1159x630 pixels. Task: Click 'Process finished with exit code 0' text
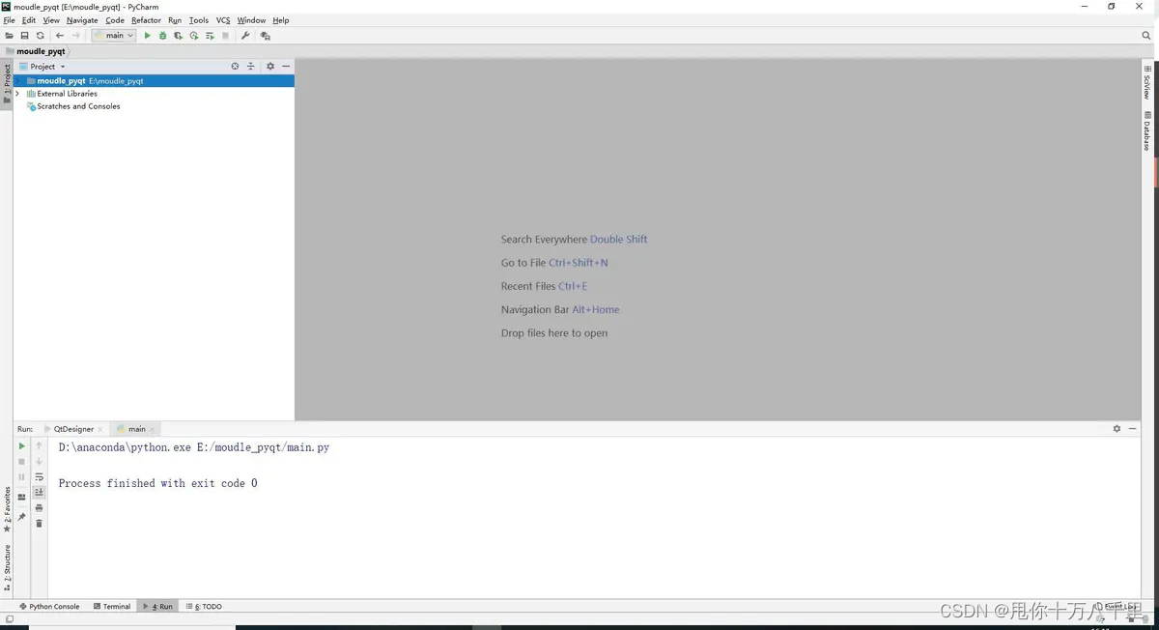click(x=158, y=483)
